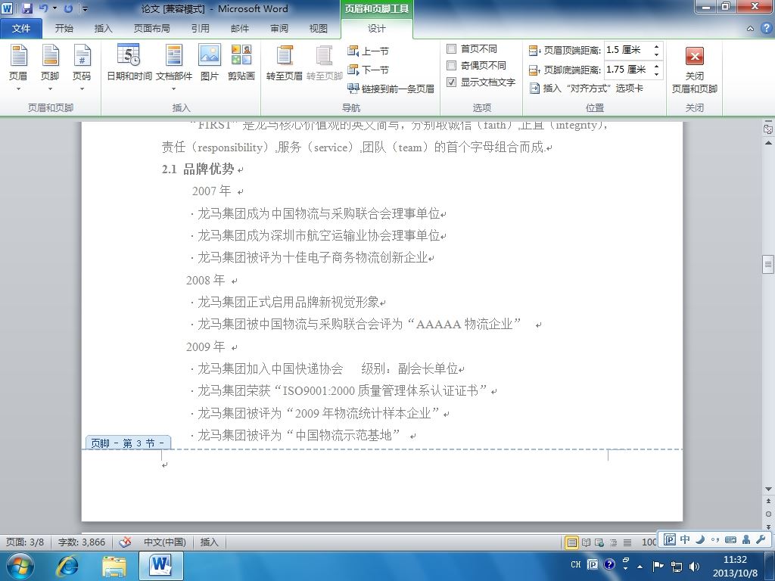The height and width of the screenshot is (581, 775).
Task: Toggle 插入 insert mode in status bar
Action: tap(209, 542)
